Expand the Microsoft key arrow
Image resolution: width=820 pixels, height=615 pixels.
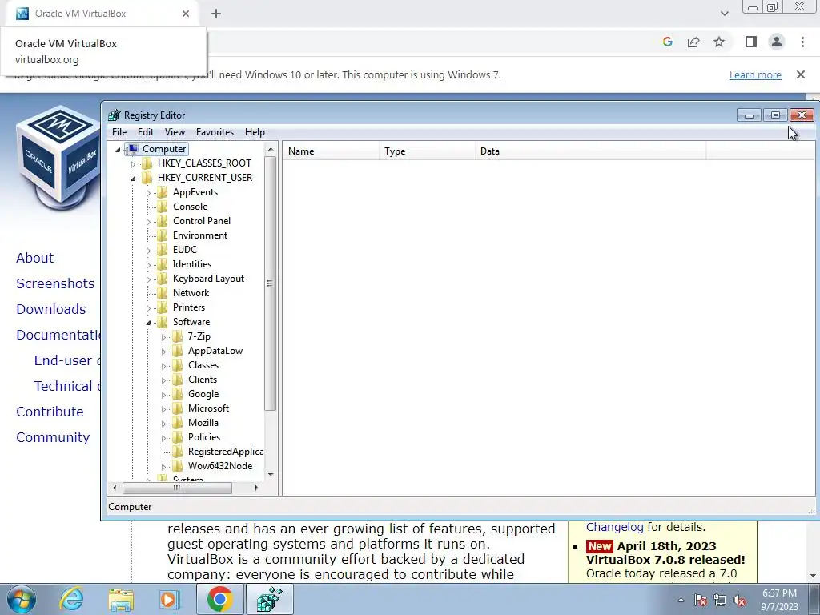point(163,409)
